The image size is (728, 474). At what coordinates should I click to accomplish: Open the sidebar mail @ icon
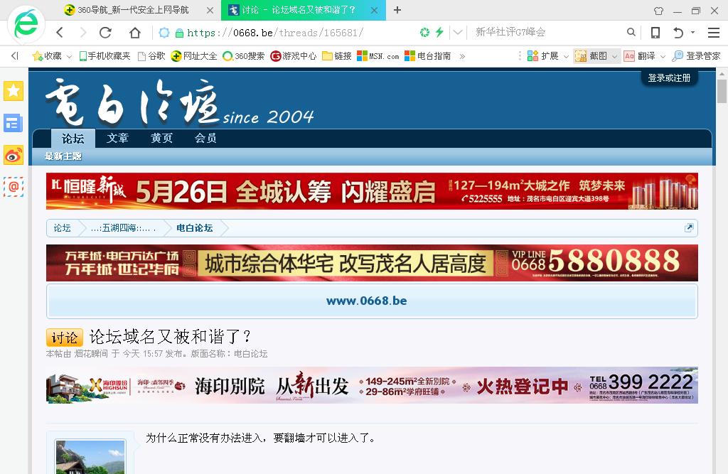click(14, 186)
